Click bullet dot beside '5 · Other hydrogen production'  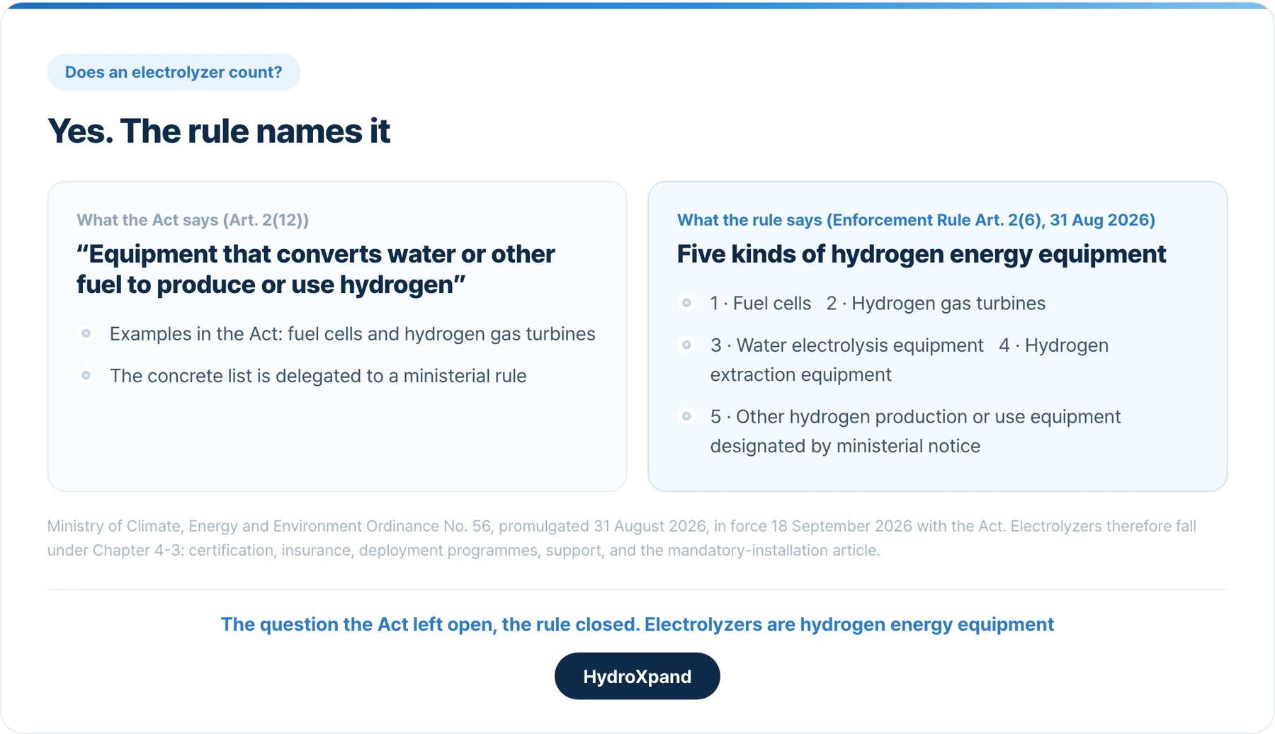[x=686, y=416]
